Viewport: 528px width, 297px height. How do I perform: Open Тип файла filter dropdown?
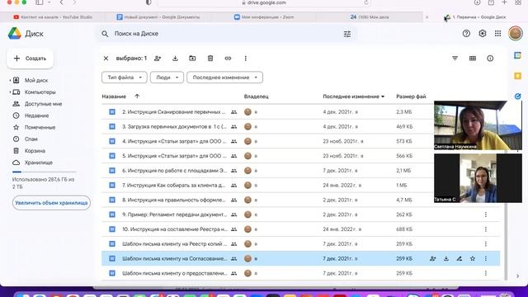[125, 78]
